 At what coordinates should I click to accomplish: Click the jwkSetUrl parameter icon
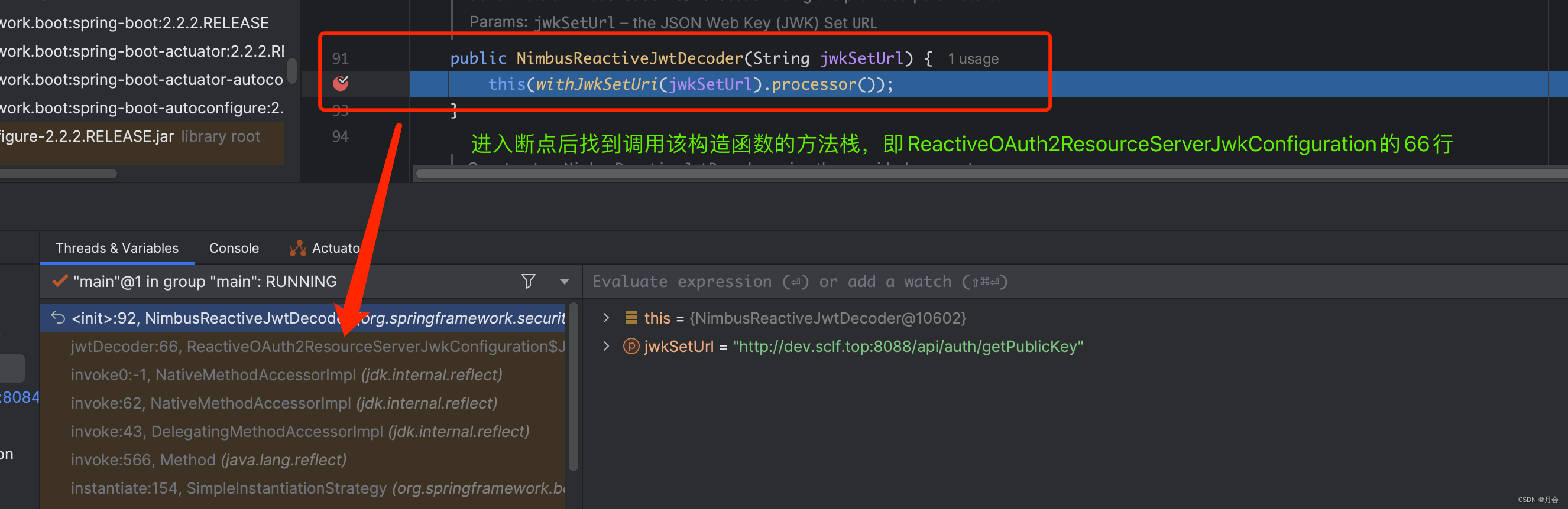[x=631, y=346]
